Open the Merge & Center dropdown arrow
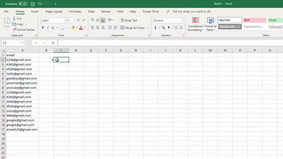The image size is (283, 159). pyautogui.click(x=148, y=28)
